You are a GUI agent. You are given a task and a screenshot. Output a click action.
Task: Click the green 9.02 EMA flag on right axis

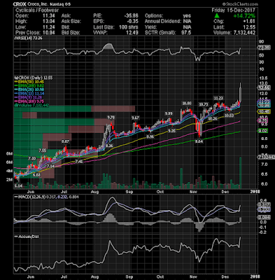click(262, 131)
